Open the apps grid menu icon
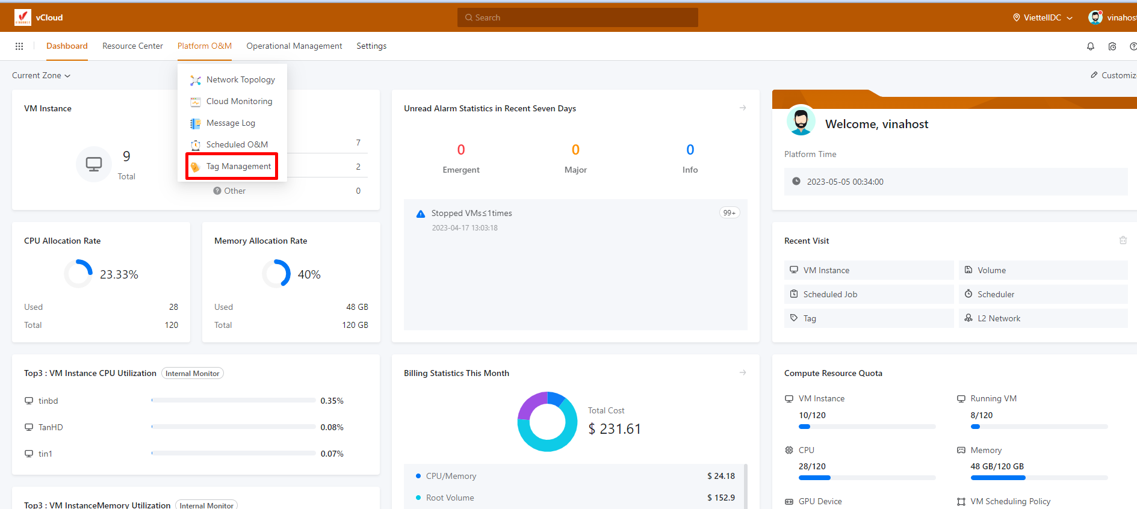This screenshot has width=1137, height=509. pos(19,46)
